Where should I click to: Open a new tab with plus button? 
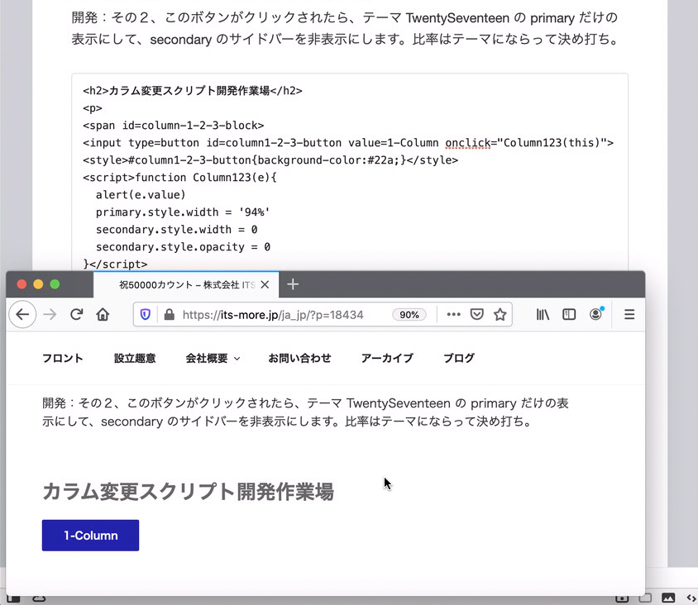click(x=292, y=285)
